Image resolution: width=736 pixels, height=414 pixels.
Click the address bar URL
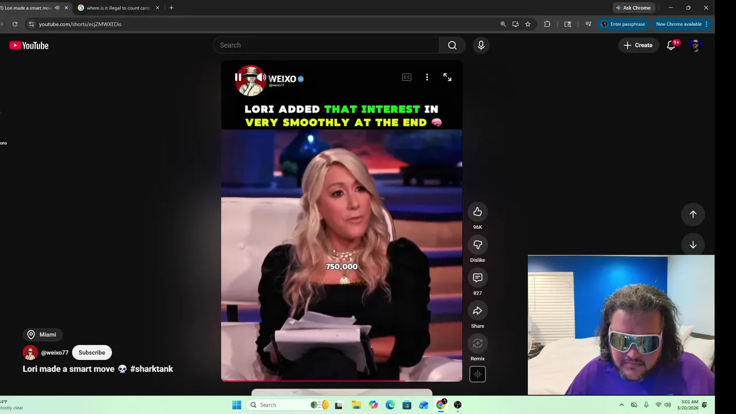80,24
